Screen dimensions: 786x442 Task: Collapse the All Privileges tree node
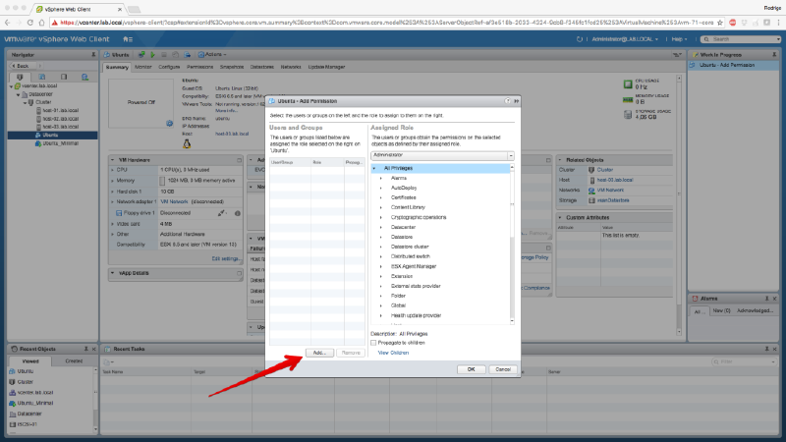(x=374, y=168)
